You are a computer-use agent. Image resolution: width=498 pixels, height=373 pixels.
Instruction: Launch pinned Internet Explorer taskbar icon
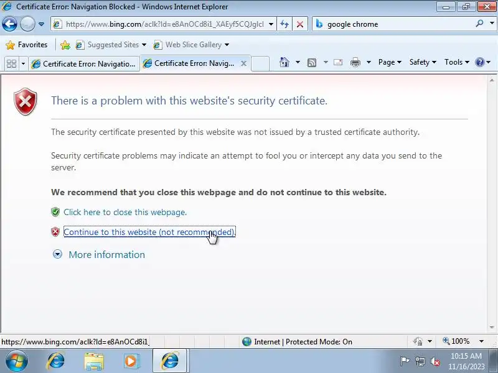(x=56, y=361)
